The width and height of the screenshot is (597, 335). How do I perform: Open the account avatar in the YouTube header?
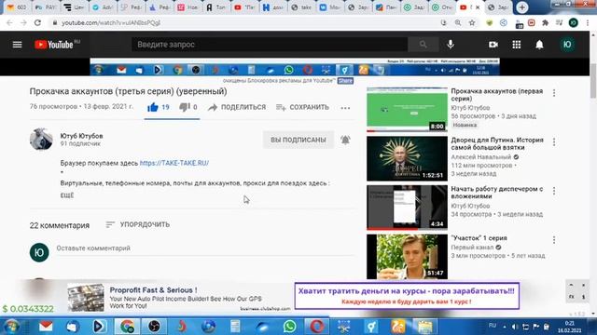pyautogui.click(x=567, y=45)
